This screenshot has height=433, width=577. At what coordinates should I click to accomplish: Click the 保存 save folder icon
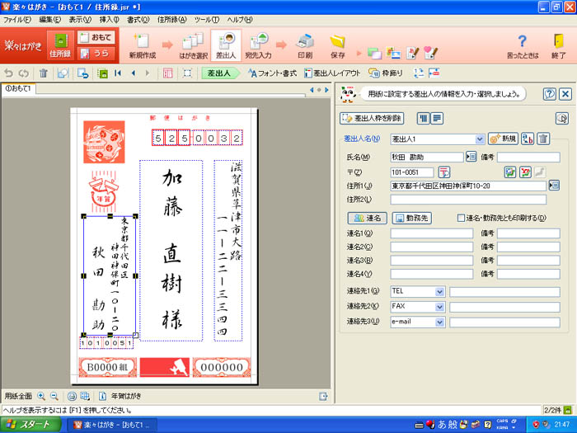click(337, 46)
